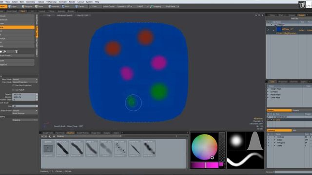Image resolution: width=312 pixels, height=175 pixels.
Task: Switch to the Brushes tab in bottom panel
Action: click(x=70, y=133)
